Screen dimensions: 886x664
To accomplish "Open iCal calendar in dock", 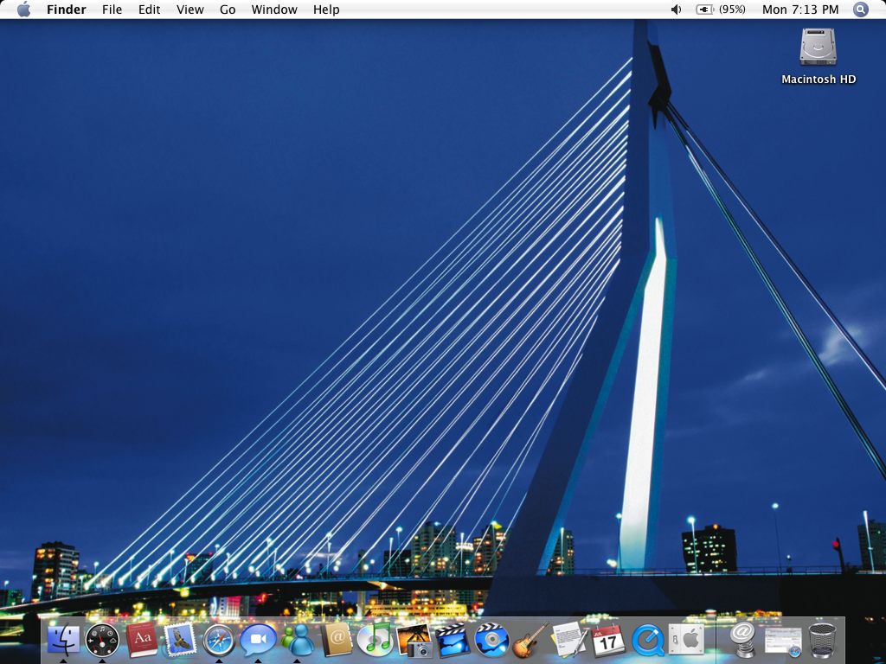I will [x=608, y=641].
